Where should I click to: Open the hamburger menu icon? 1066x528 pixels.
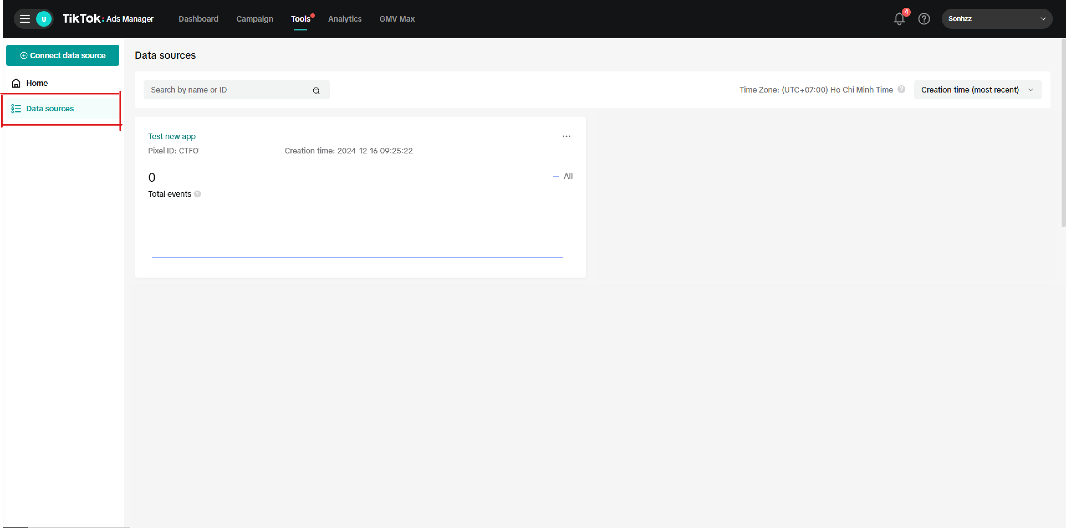[x=25, y=19]
